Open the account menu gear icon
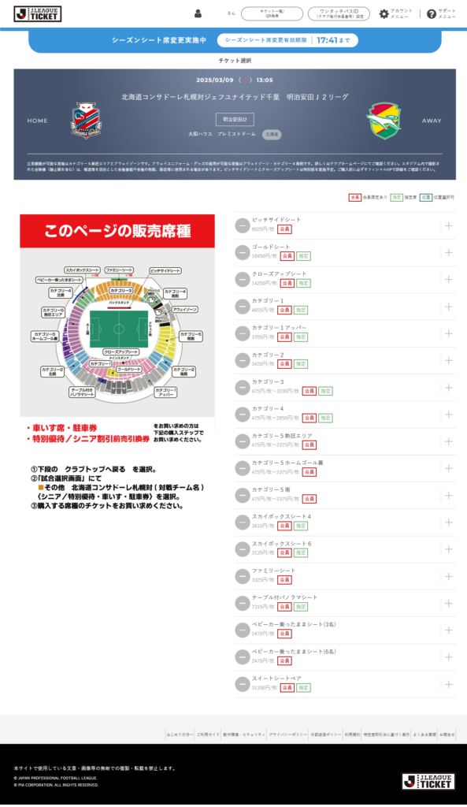Image resolution: width=467 pixels, height=807 pixels. pos(384,14)
